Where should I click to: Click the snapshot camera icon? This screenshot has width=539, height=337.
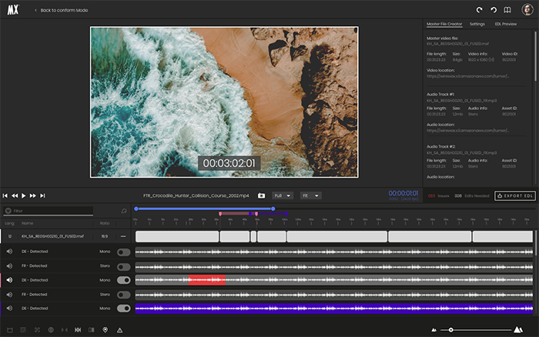[x=261, y=195]
